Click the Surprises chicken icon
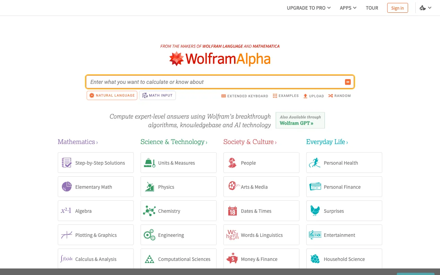This screenshot has height=275, width=440. pos(315,211)
